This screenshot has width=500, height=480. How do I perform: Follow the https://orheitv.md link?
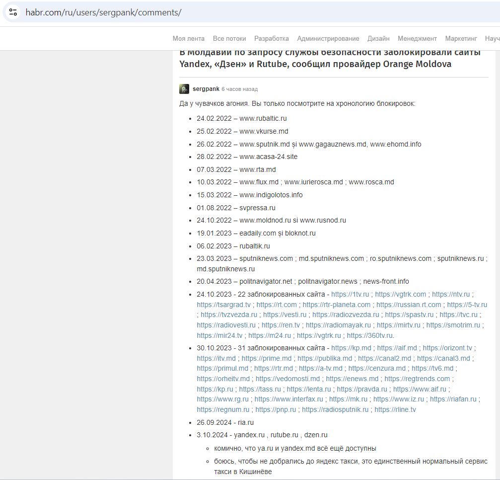coord(223,379)
